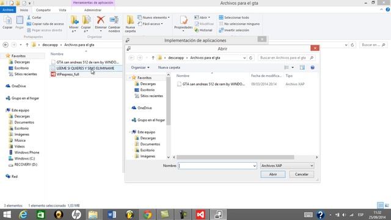Switch to the Compartir ribbon tab

[x=43, y=10]
